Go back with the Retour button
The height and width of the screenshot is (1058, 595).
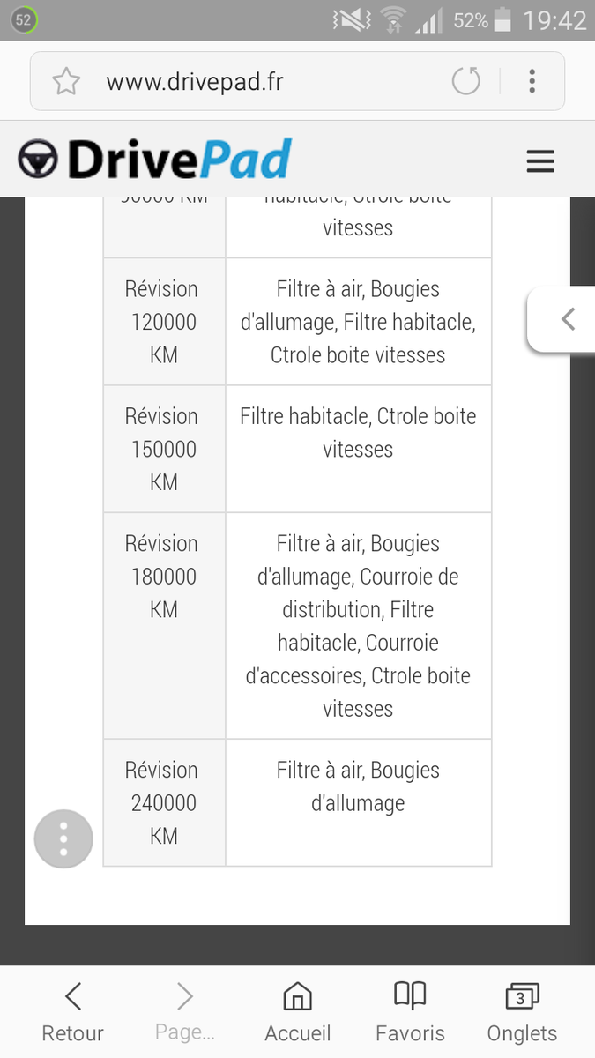[73, 1014]
